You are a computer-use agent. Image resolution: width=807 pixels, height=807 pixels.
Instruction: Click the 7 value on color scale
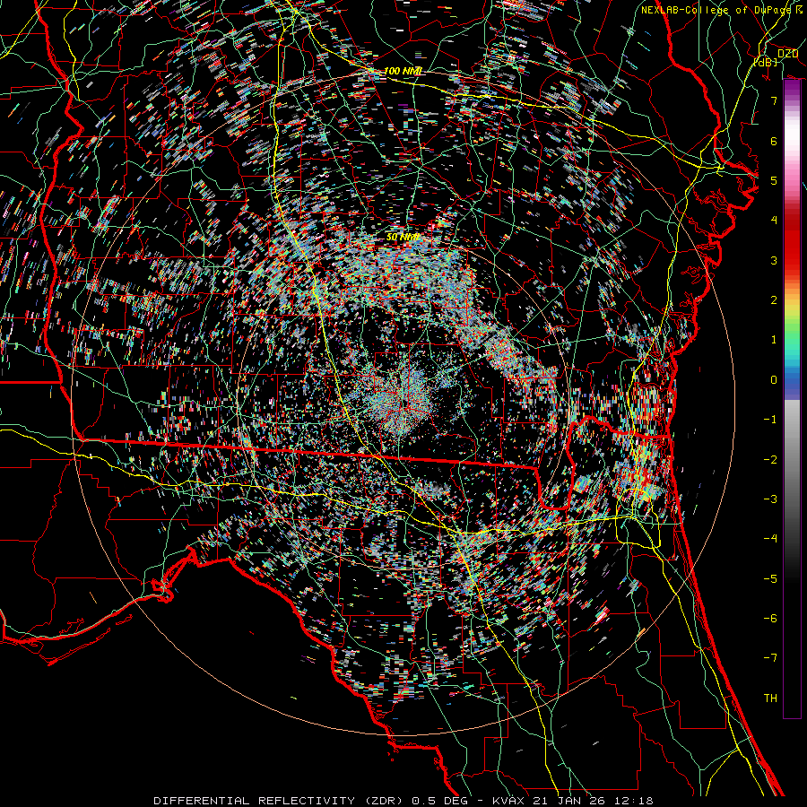point(774,100)
